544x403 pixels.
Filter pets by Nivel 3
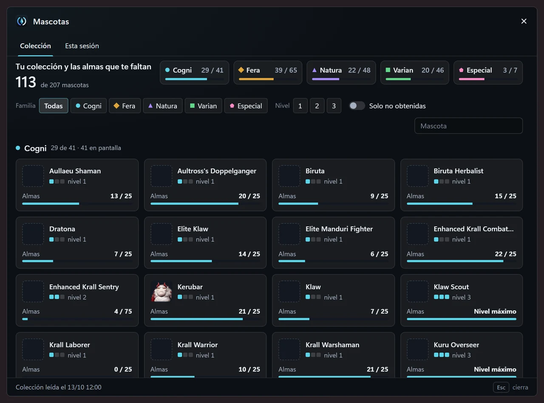[334, 106]
